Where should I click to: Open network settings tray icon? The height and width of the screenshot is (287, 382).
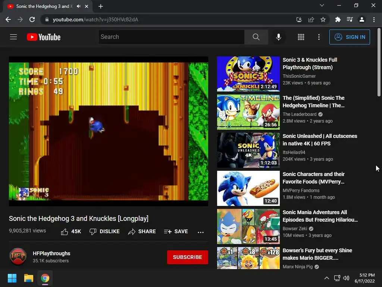pos(337,278)
